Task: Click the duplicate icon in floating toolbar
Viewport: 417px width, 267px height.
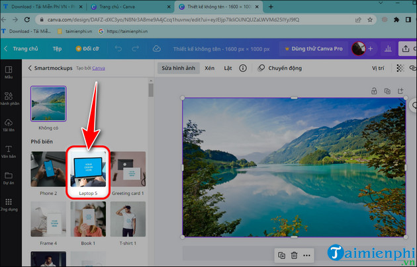Action: (281, 256)
